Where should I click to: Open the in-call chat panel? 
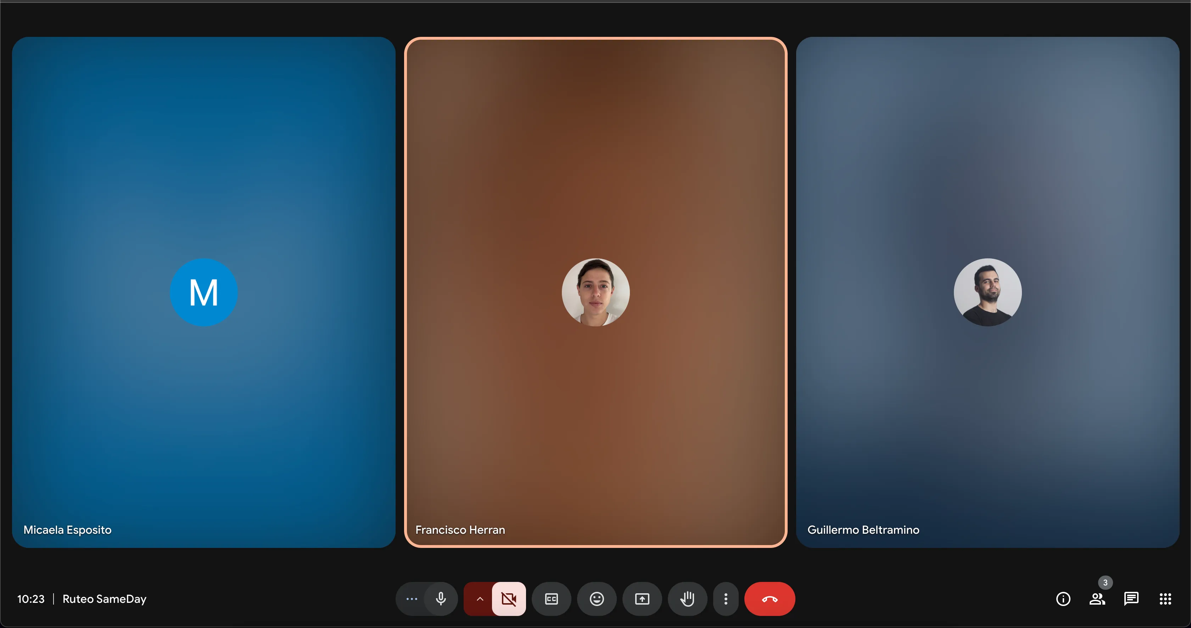coord(1131,599)
